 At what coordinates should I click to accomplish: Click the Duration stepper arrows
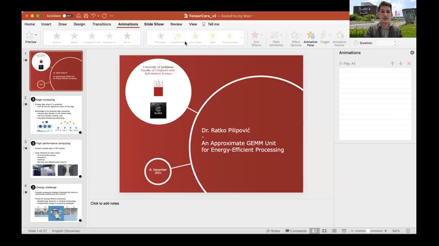(395, 43)
